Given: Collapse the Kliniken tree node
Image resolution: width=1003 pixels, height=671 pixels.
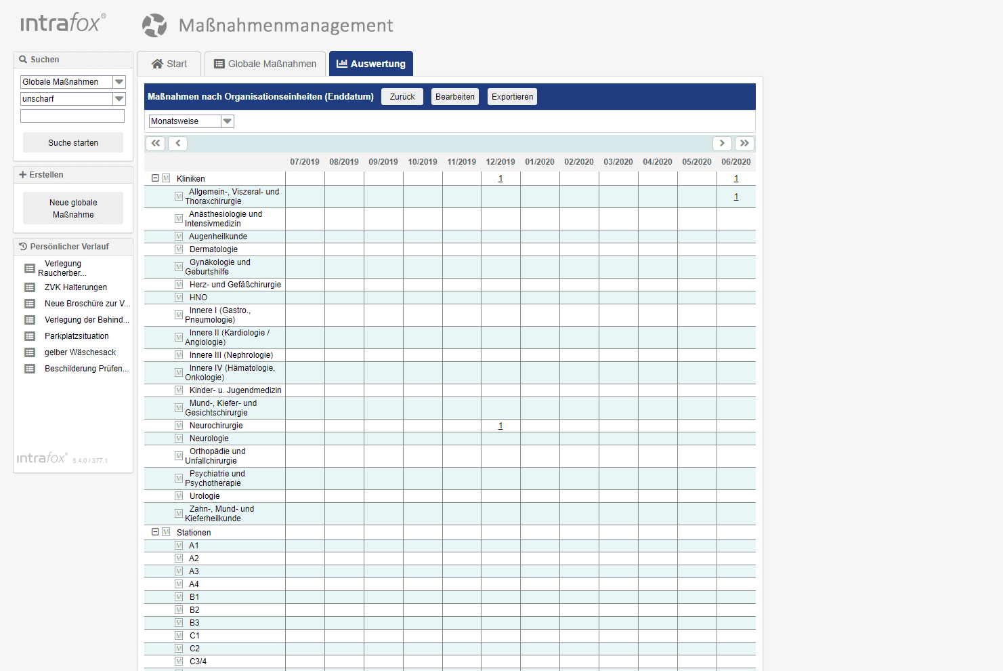Looking at the screenshot, I should click(154, 178).
